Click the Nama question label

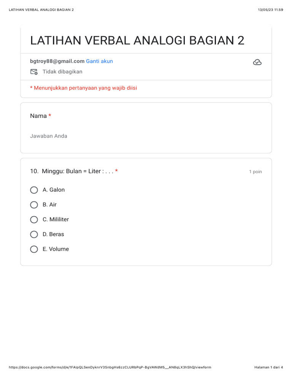tap(38, 116)
